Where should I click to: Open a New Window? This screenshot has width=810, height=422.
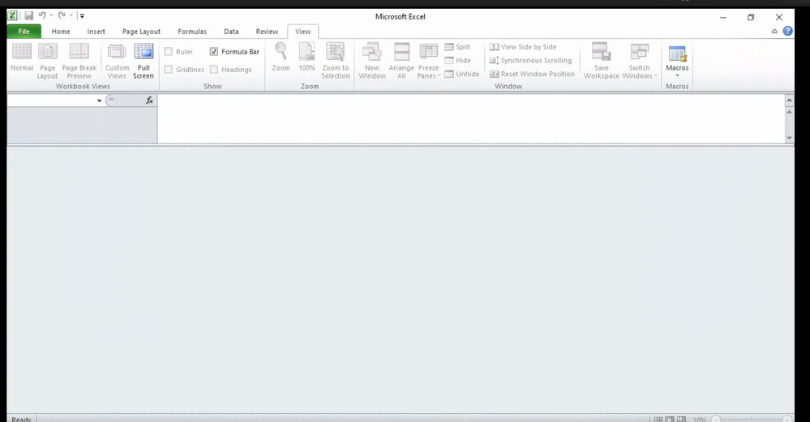372,61
